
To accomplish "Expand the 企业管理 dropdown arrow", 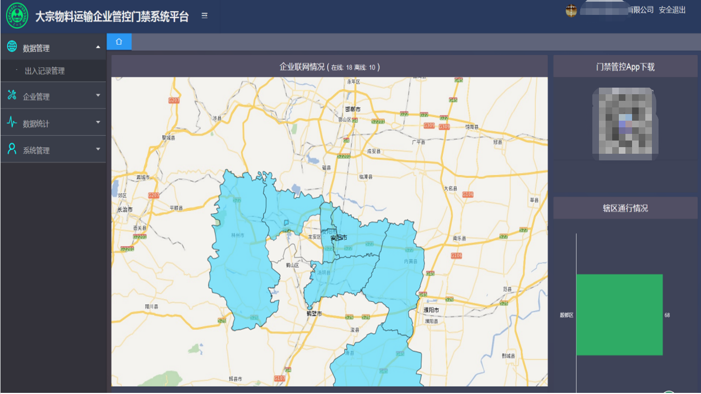I will (x=98, y=95).
